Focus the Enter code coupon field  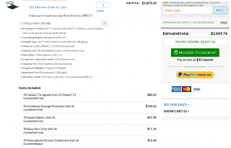188,11
